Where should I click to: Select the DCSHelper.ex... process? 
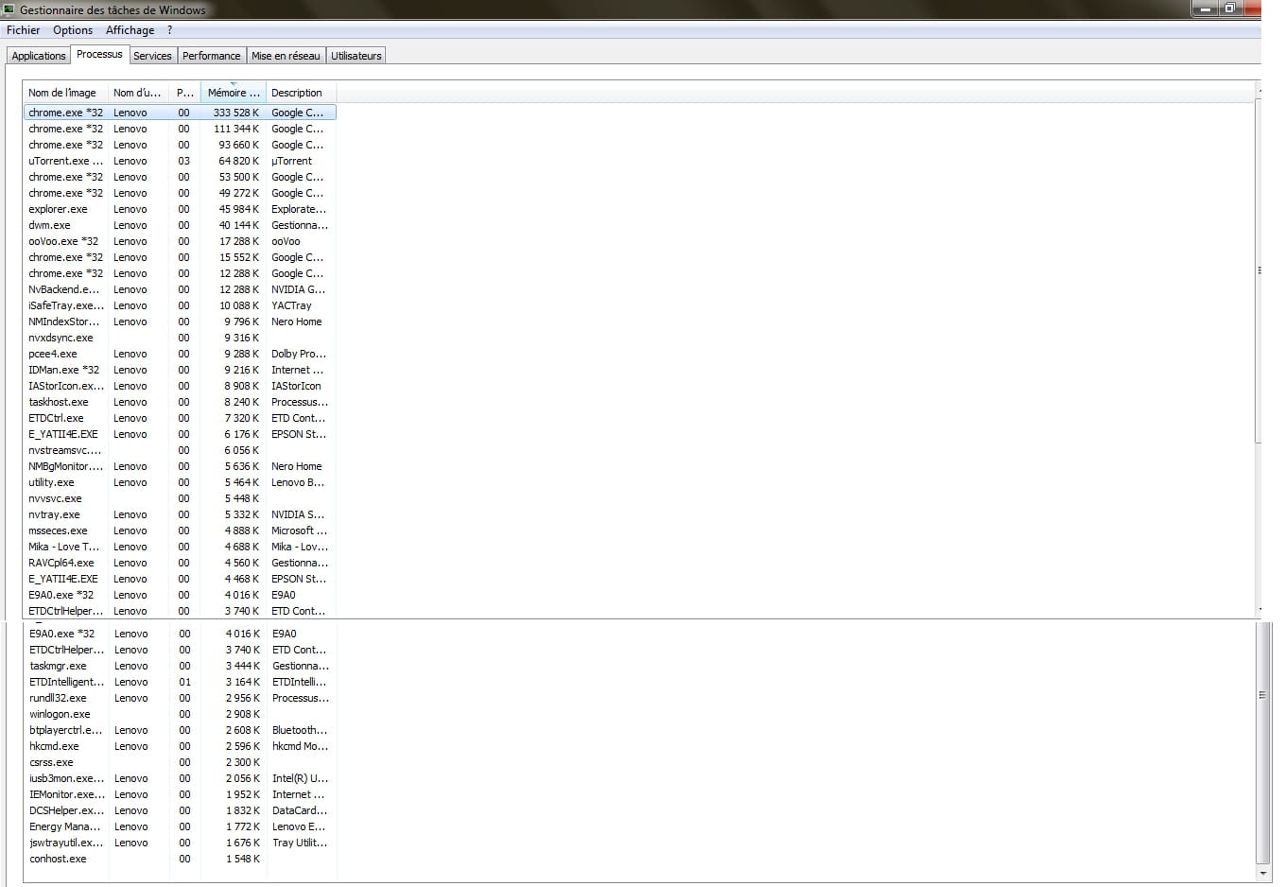180,810
